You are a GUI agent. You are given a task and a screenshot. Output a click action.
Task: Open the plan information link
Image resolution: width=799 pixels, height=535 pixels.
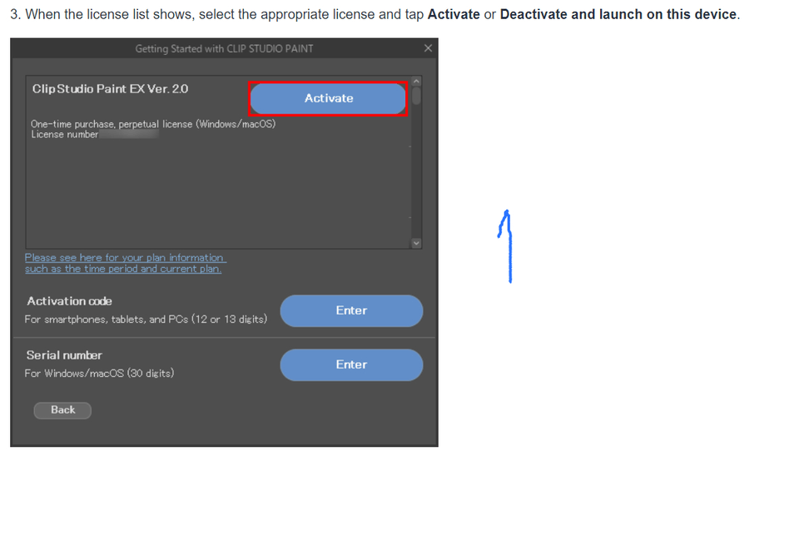[126, 264]
